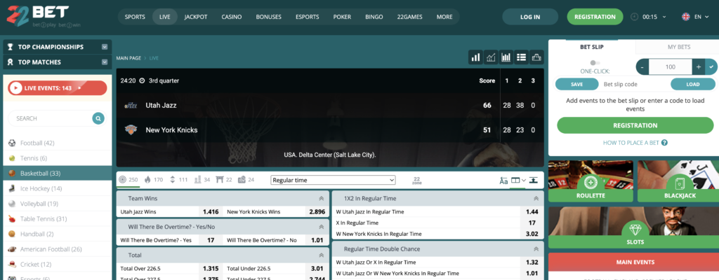This screenshot has width=719, height=280.
Task: Select Table Tennis (31) in the sports list
Action: [x=58, y=218]
